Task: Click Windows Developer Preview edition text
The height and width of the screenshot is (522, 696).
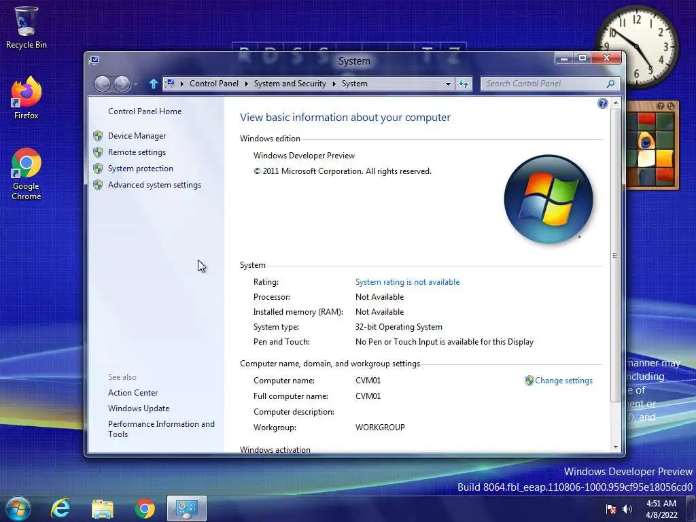Action: click(304, 156)
